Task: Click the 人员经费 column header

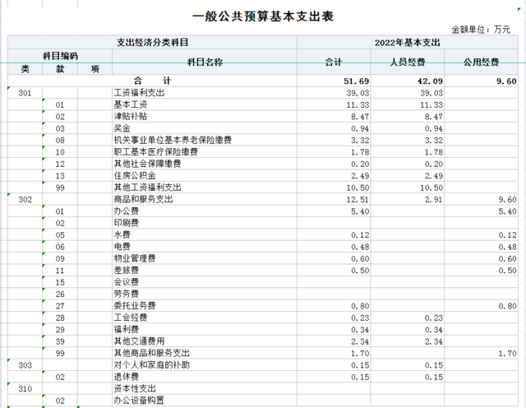Action: [407, 63]
